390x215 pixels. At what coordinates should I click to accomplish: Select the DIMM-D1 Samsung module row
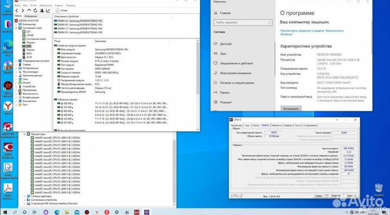click(78, 32)
